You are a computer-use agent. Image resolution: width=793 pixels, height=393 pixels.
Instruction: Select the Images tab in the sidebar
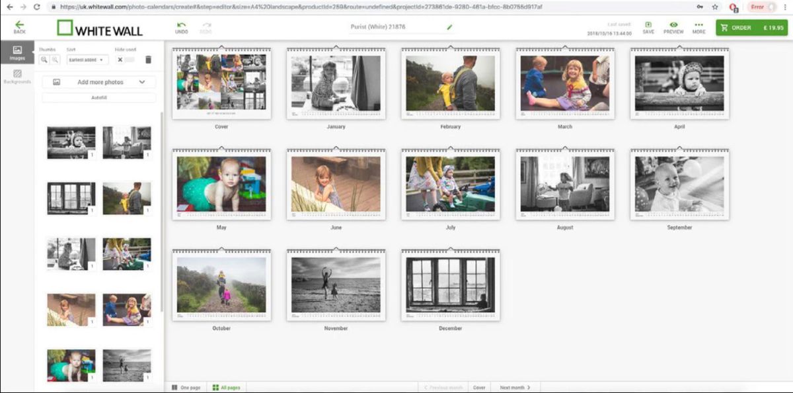click(x=18, y=53)
